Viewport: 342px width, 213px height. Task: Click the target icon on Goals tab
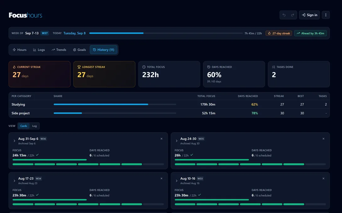point(74,50)
